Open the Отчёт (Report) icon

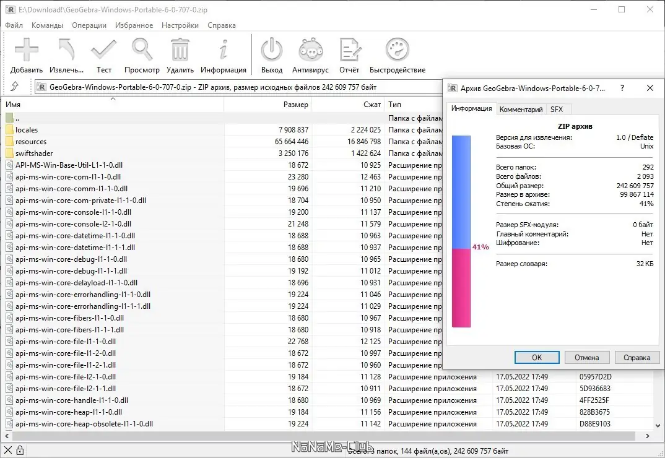(349, 50)
